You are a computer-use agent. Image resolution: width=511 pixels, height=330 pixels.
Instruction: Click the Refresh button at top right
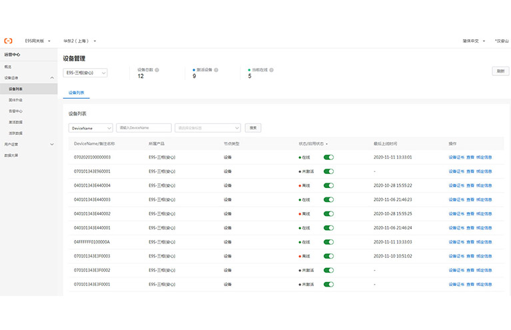pyautogui.click(x=500, y=71)
